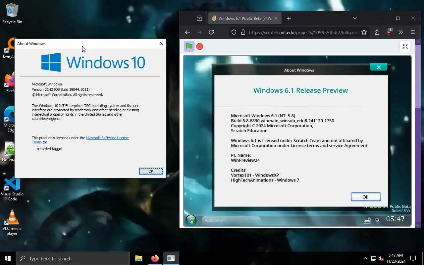Bookmark this page with the star icon

(364, 32)
